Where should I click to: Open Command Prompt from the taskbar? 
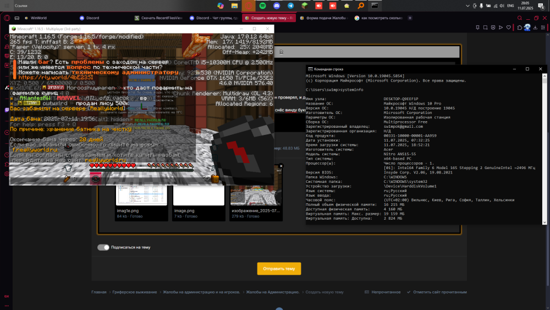[375, 6]
